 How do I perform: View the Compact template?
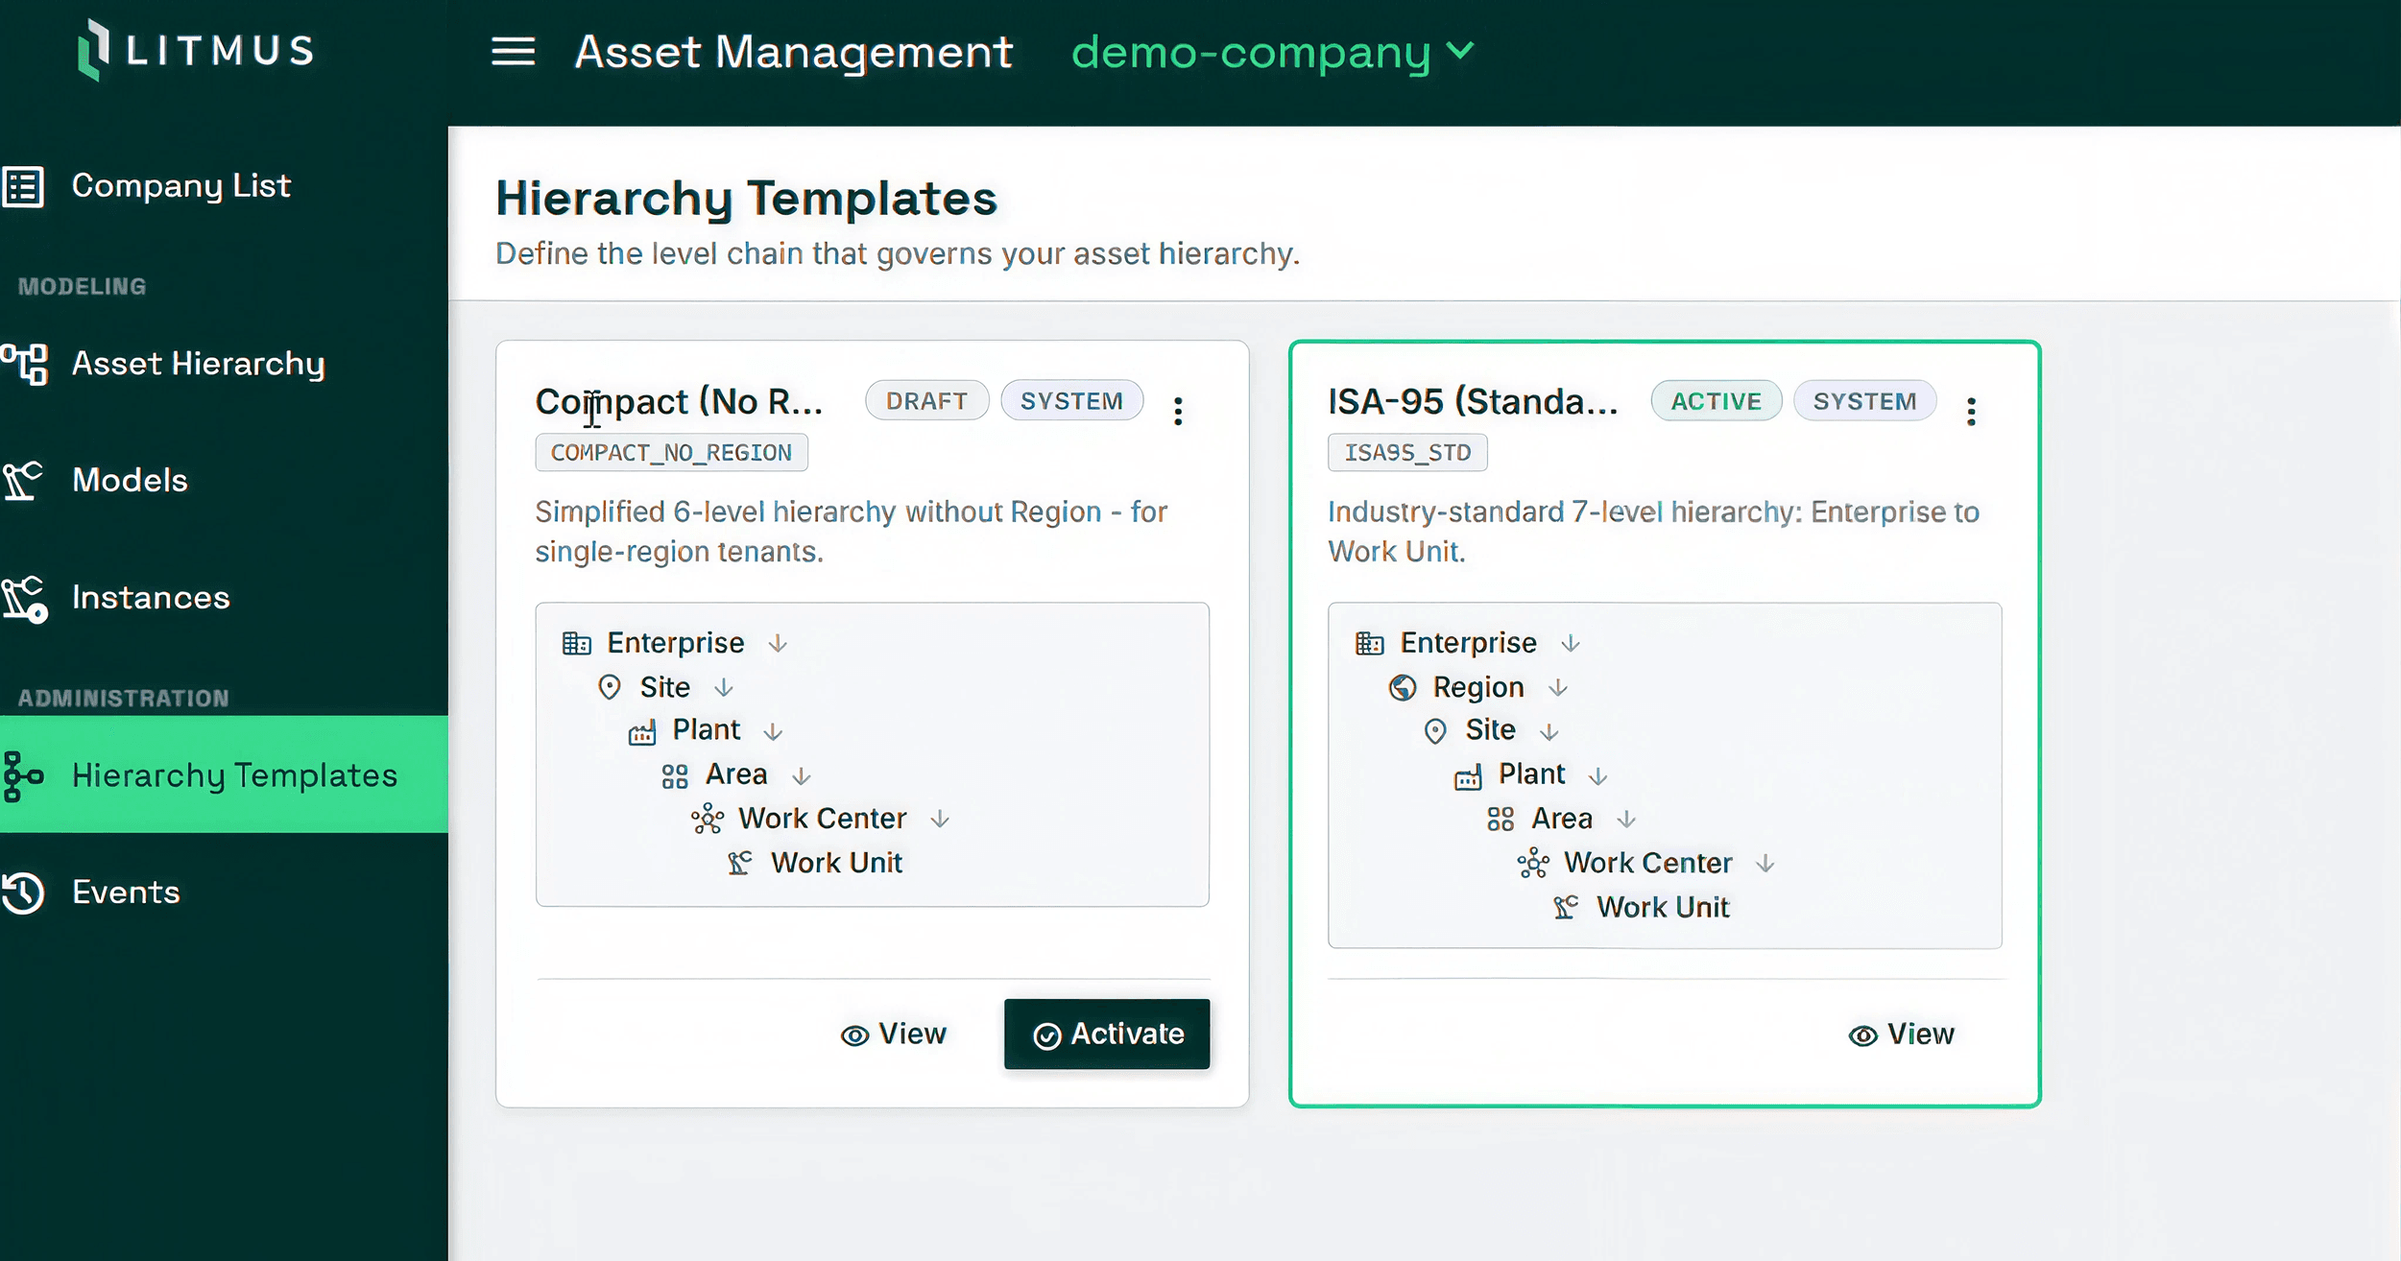(894, 1035)
